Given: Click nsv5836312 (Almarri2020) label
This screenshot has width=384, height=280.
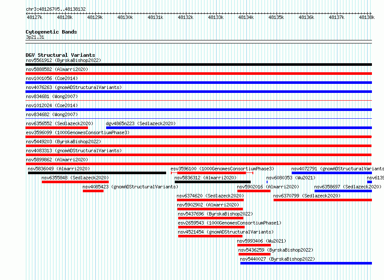Looking at the screenshot, I should point(205,178).
